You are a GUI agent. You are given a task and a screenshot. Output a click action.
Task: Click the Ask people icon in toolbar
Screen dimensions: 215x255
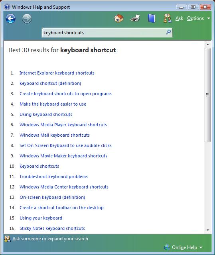coord(168,18)
